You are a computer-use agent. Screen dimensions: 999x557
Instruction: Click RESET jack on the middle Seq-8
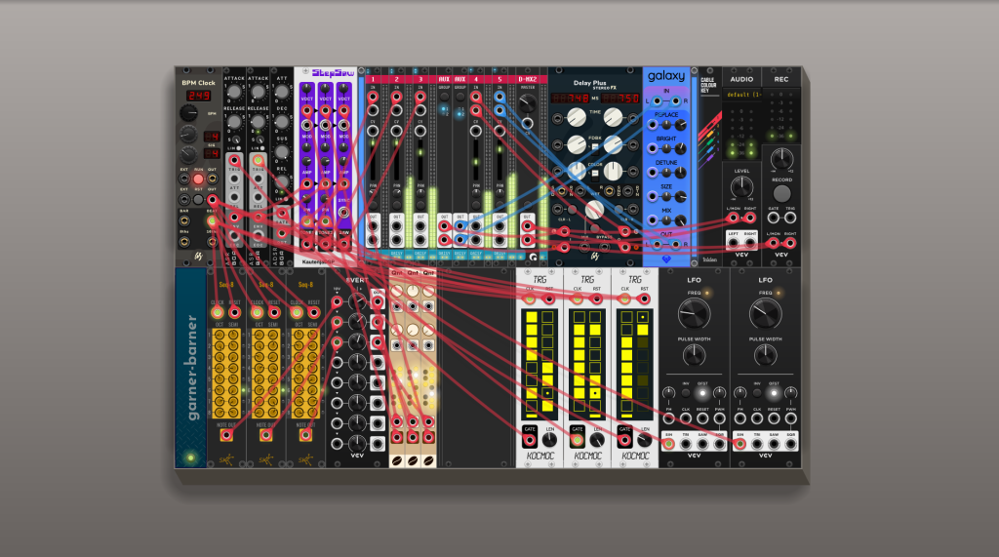[274, 313]
